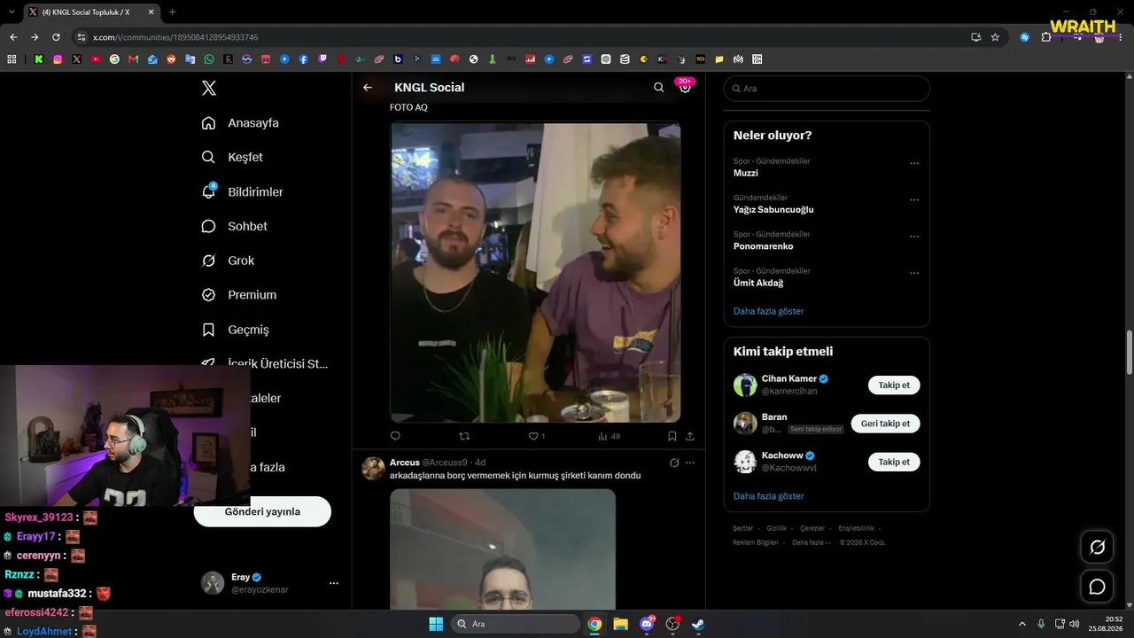
Task: Open the floating Grok button
Action: click(1097, 548)
